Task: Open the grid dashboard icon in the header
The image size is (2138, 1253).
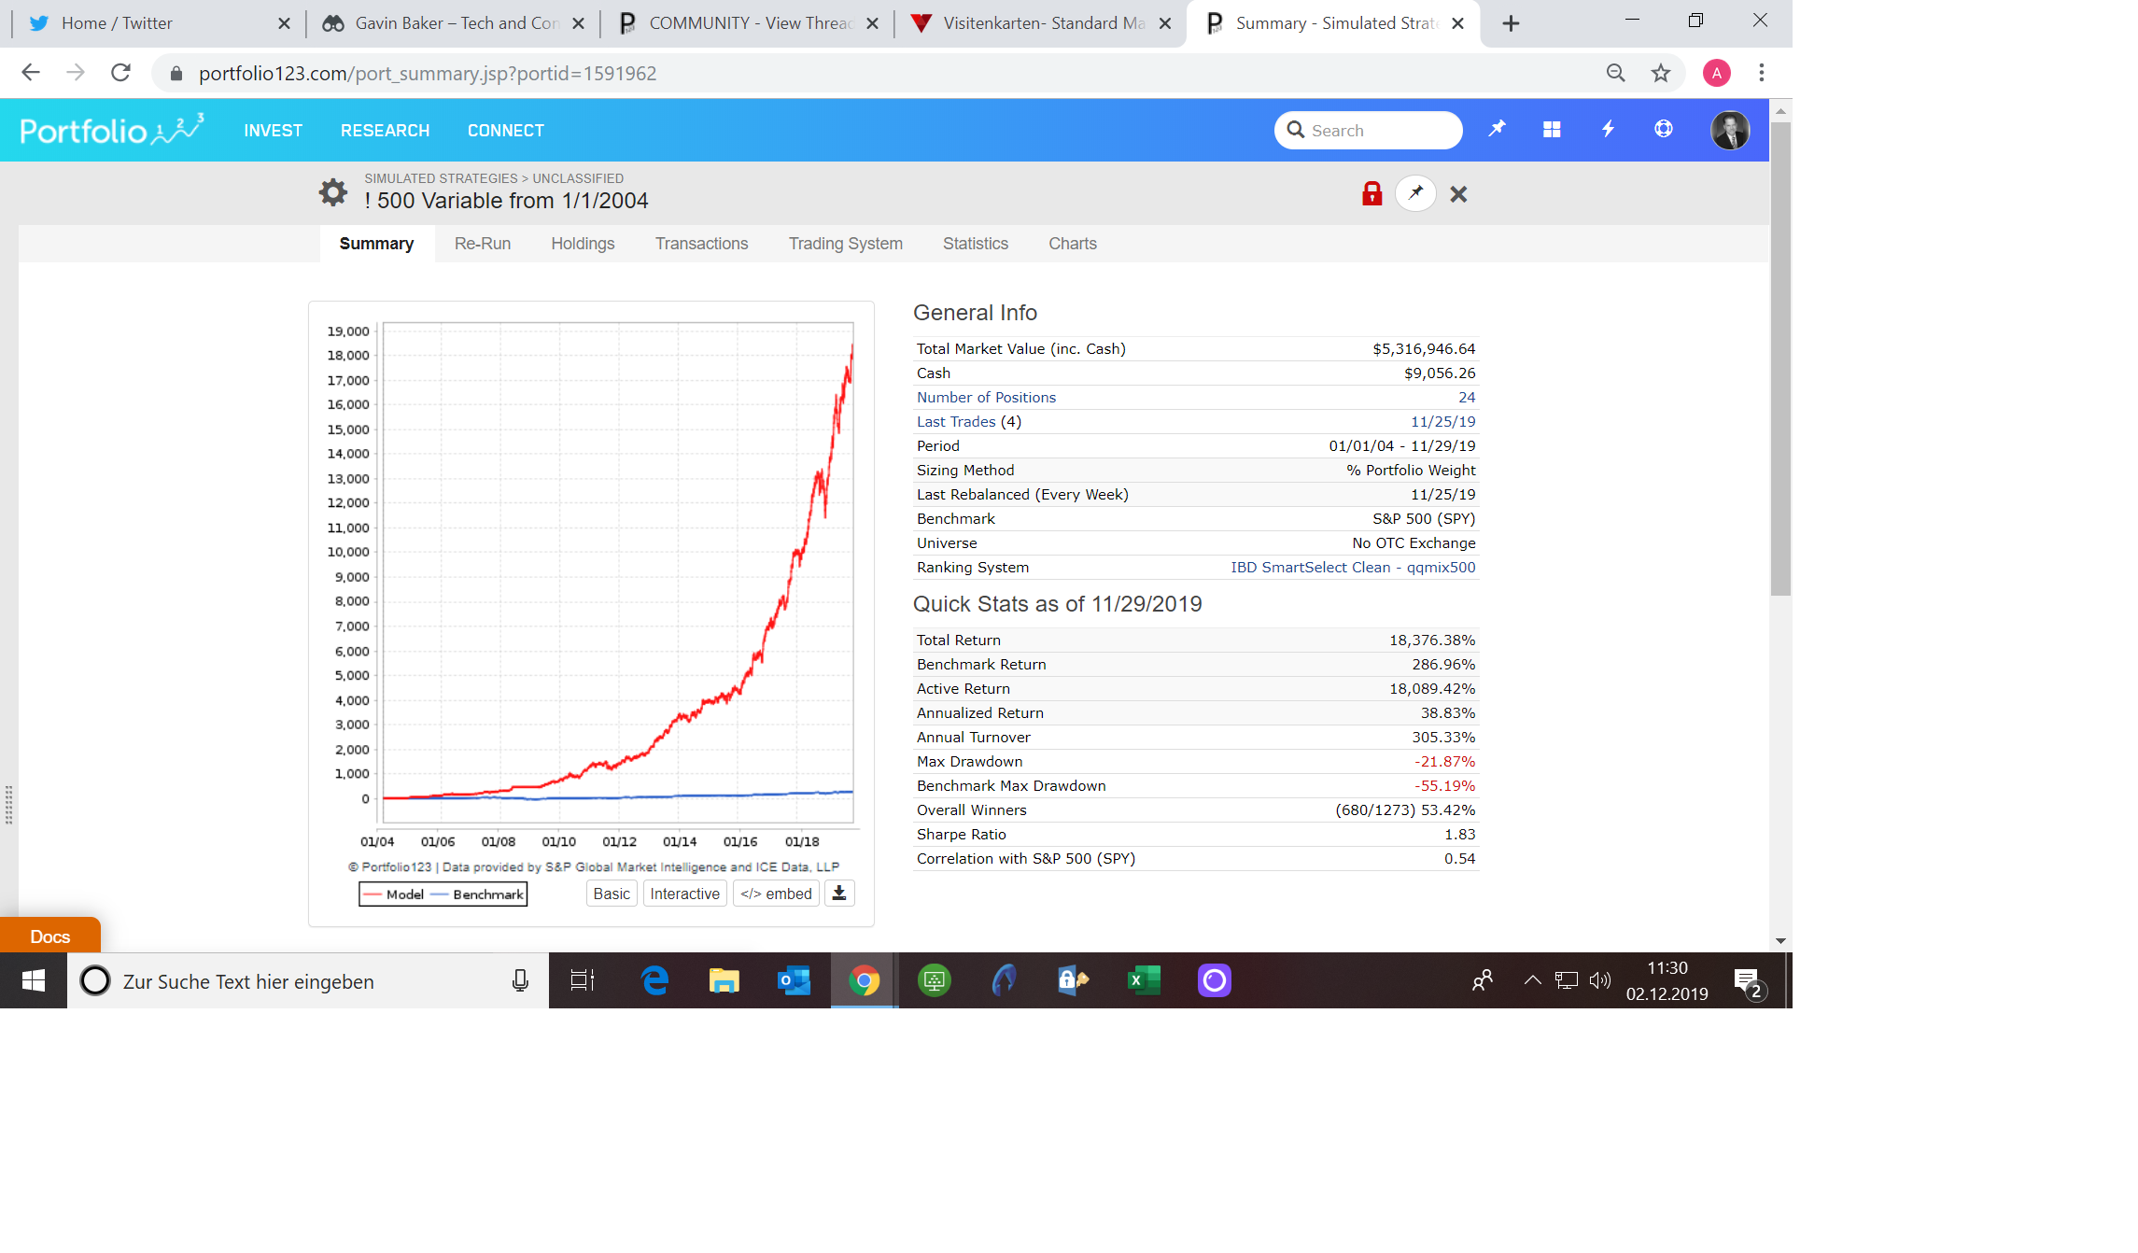Action: coord(1552,130)
